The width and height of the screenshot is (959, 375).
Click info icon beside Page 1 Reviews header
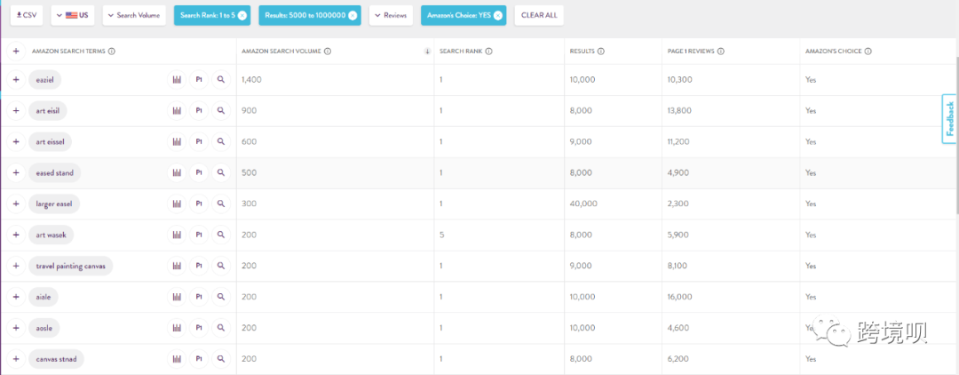[x=720, y=52]
